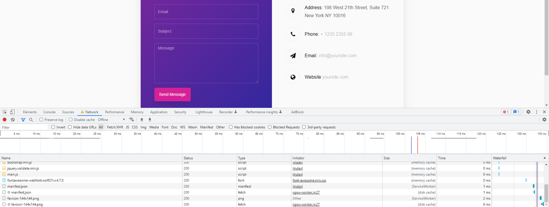549x207 pixels.
Task: Close the DevTools panel
Action: 544,112
